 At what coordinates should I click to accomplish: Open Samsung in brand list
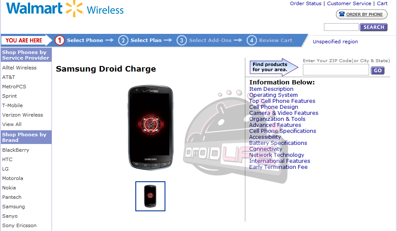click(x=13, y=207)
